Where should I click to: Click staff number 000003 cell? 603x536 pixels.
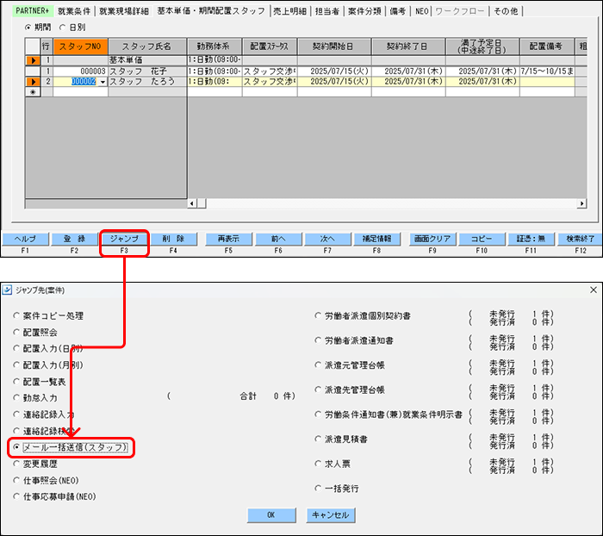pyautogui.click(x=80, y=72)
